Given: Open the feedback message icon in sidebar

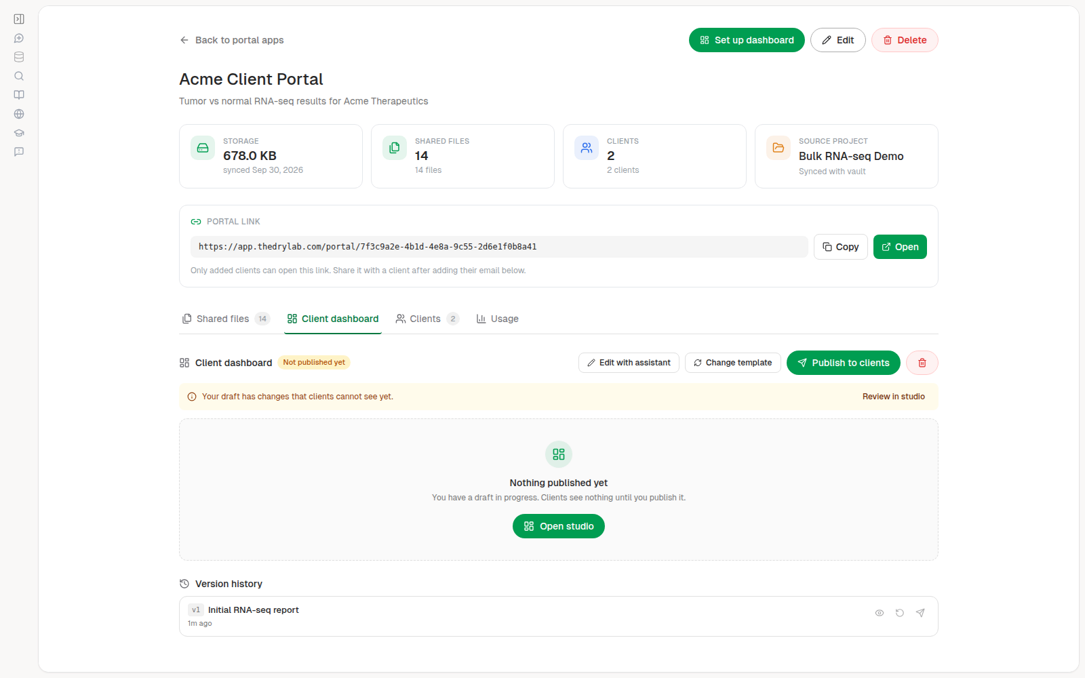Looking at the screenshot, I should click(19, 152).
